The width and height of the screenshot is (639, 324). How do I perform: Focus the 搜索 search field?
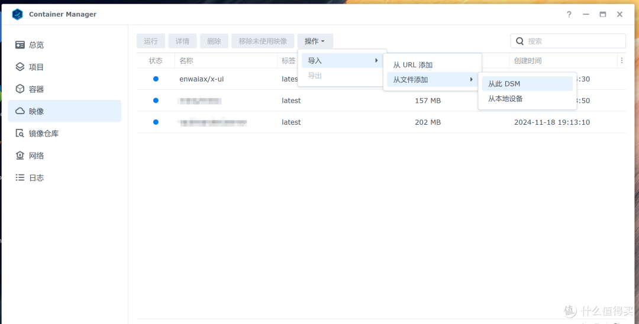pyautogui.click(x=567, y=41)
